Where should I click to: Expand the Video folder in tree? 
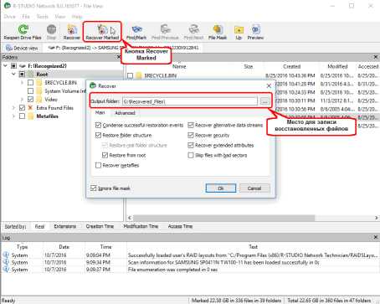click(x=22, y=100)
